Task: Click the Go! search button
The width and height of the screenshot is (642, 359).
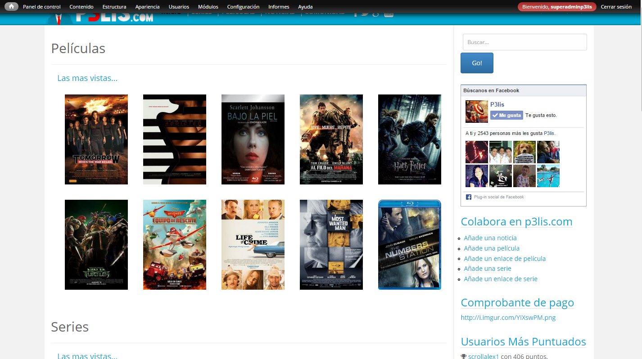Action: [x=477, y=63]
